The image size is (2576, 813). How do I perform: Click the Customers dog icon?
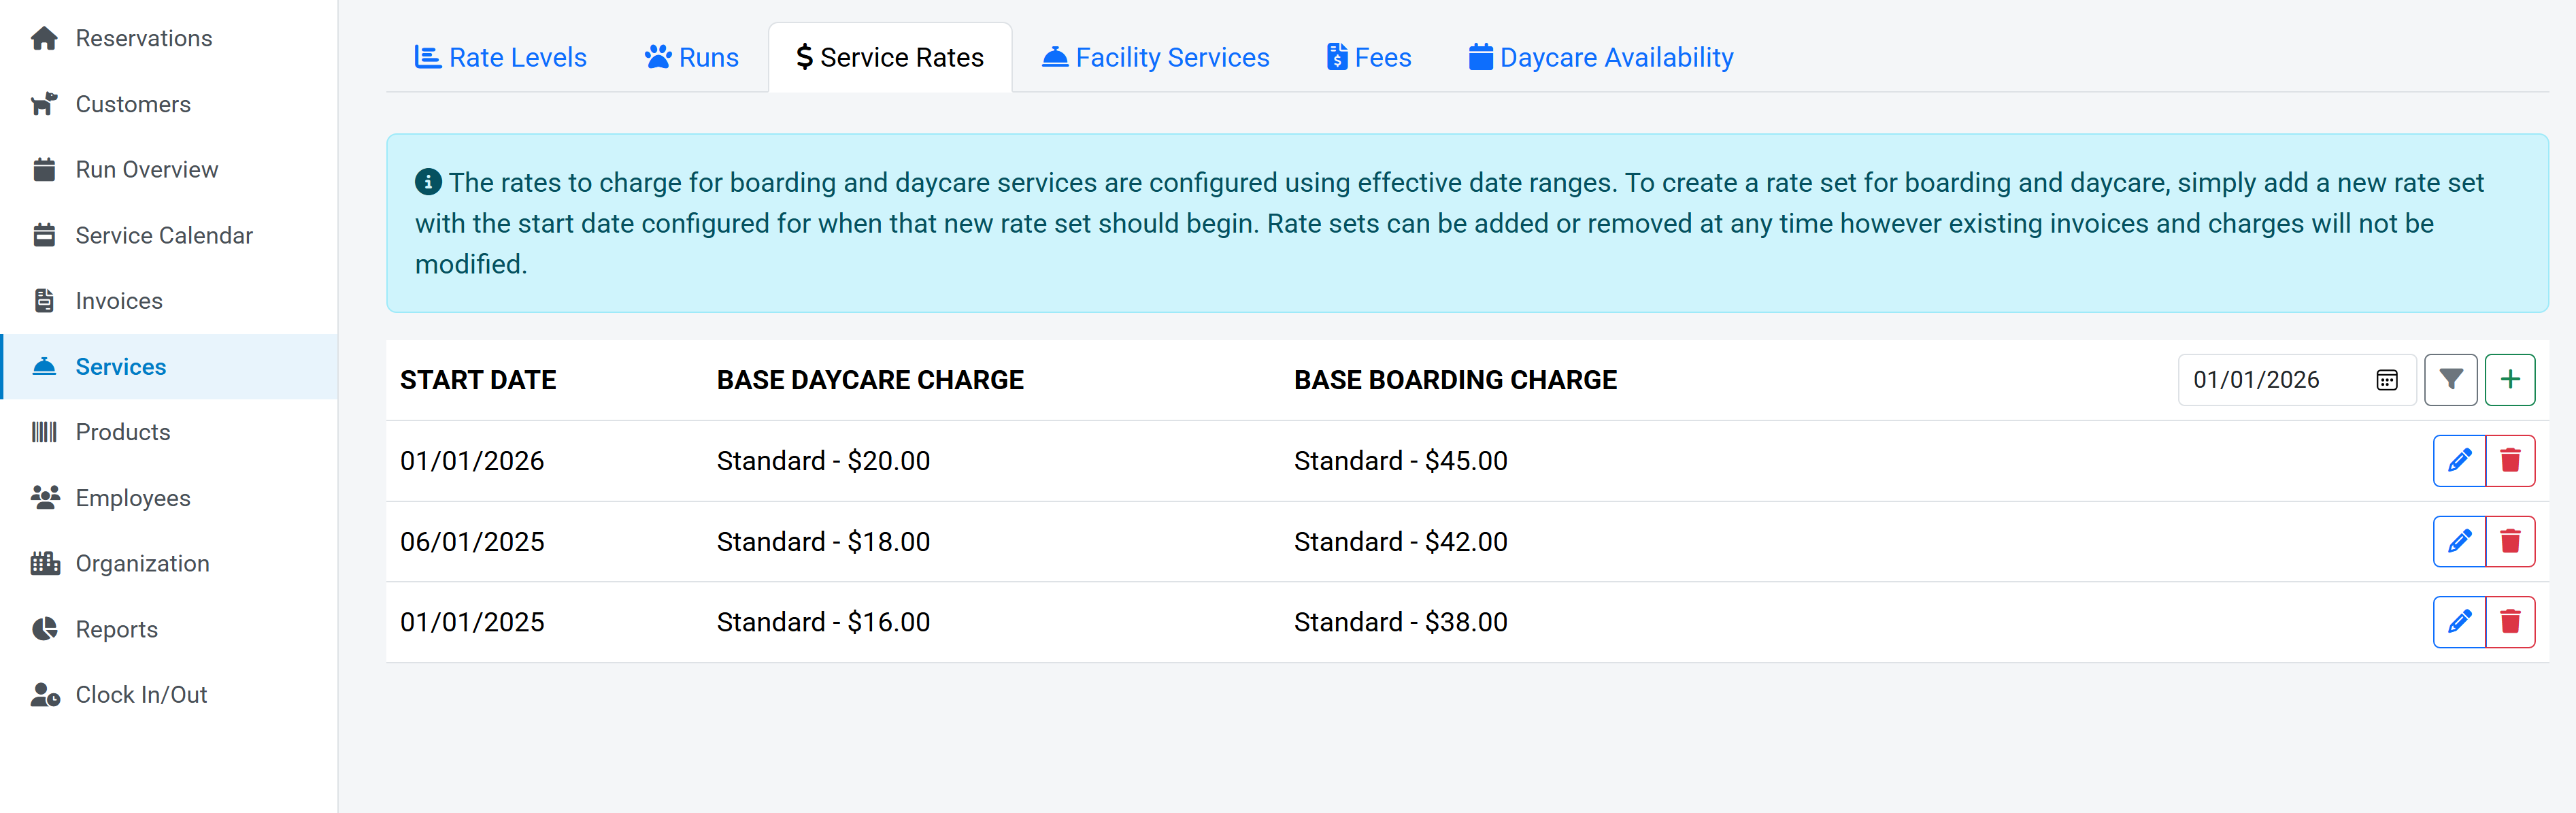pyautogui.click(x=44, y=104)
